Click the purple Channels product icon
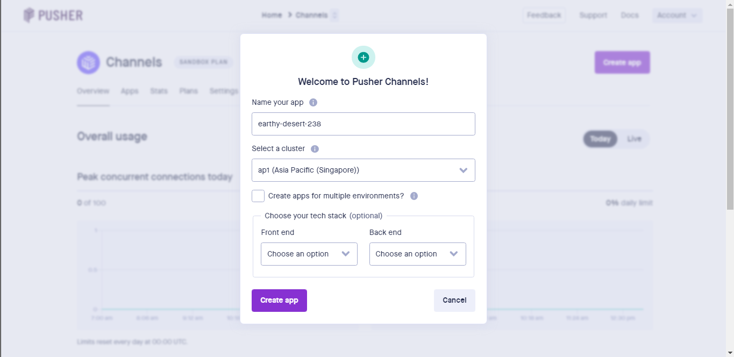Screen dimensions: 734x357 click(x=88, y=62)
